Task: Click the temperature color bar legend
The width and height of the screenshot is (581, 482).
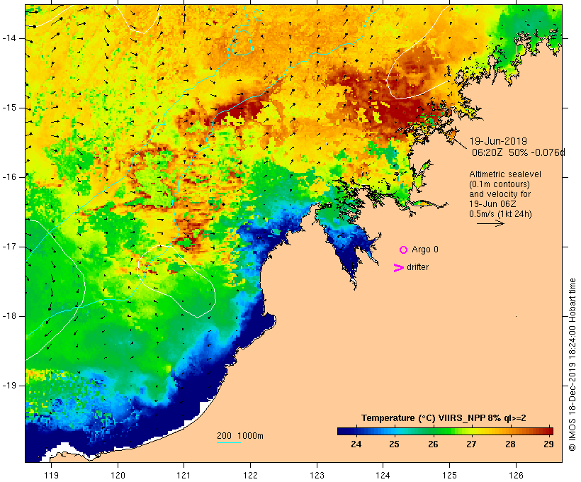Action: (x=445, y=431)
